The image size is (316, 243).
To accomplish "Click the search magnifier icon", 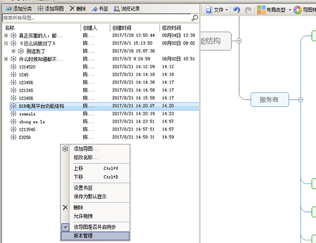I will [195, 18].
